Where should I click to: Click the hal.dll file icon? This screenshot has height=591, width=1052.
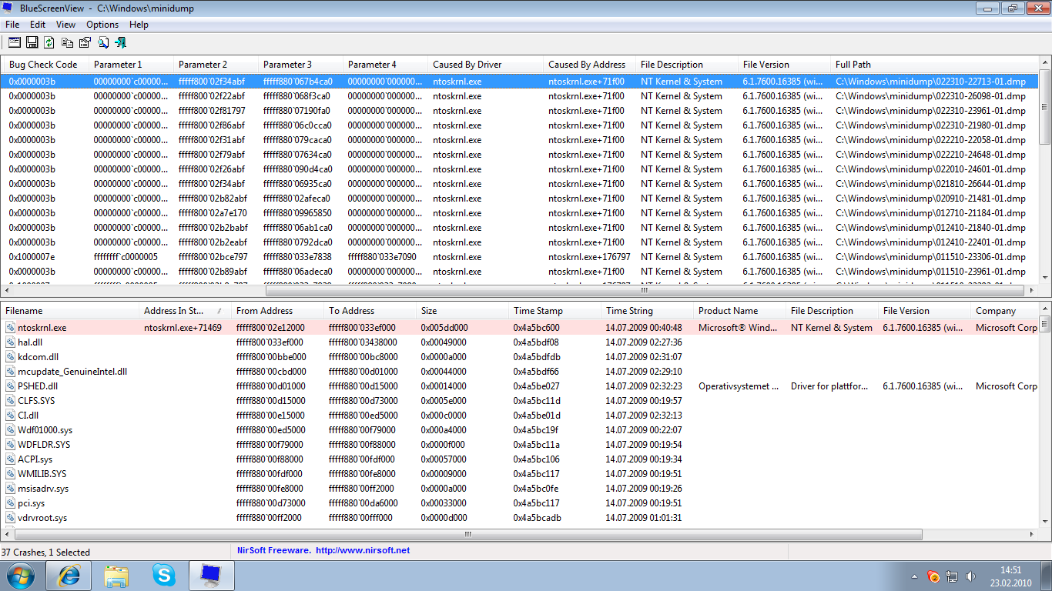pyautogui.click(x=11, y=342)
